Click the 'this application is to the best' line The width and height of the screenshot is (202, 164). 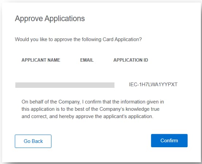(90, 109)
